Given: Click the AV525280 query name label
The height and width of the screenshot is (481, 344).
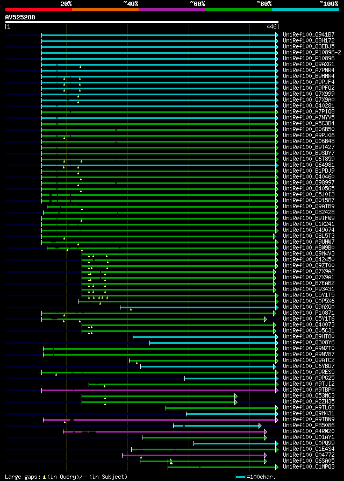Looking at the screenshot, I should 20,17.
